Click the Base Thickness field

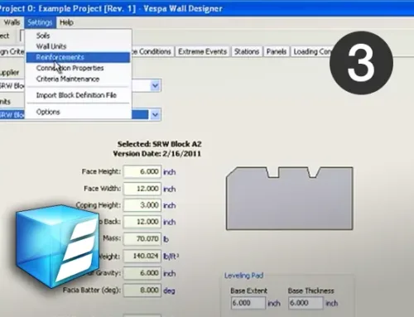coord(306,303)
